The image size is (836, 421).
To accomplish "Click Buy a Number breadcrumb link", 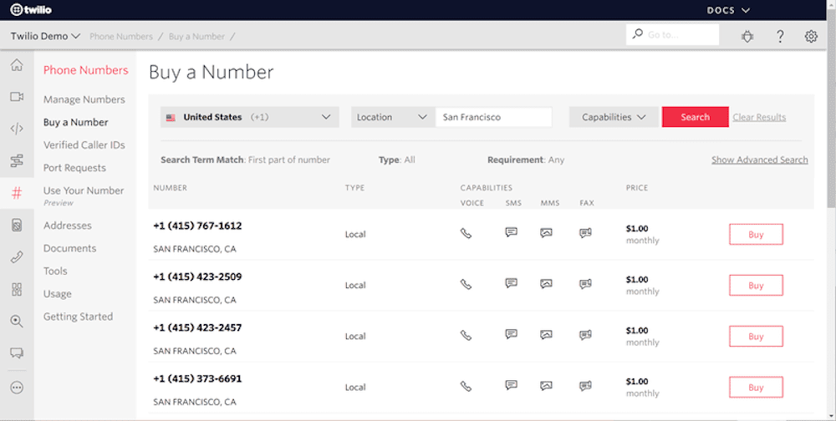I will [196, 36].
